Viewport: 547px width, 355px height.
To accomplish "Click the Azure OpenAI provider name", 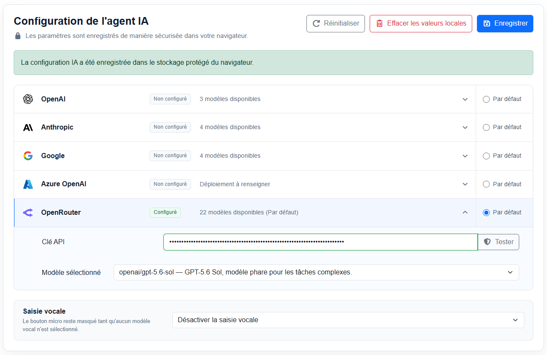I will (x=64, y=184).
